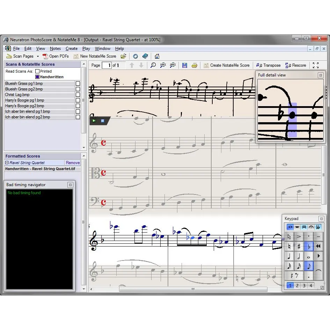Open the Window menu
Image resolution: width=330 pixels, height=330 pixels.
pos(103,49)
